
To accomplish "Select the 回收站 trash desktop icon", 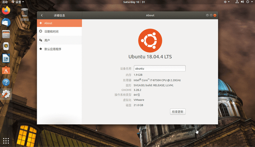I will pyautogui.click(x=25, y=13).
